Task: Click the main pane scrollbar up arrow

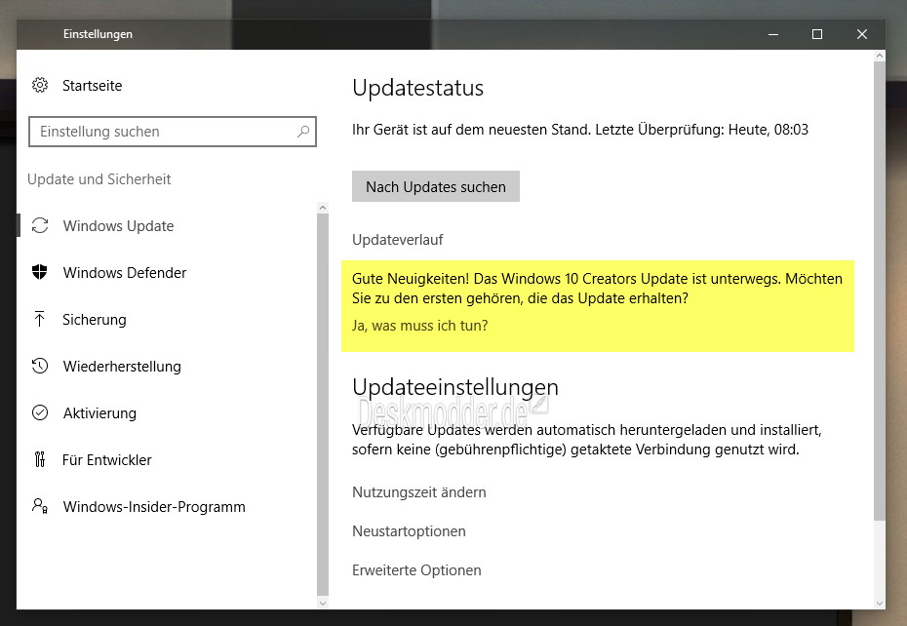Action: (x=880, y=57)
